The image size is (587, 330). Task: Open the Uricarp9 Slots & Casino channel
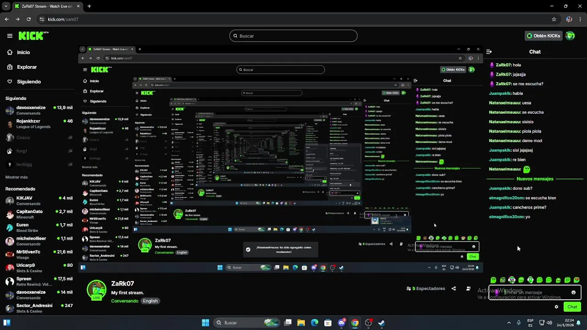39,268
